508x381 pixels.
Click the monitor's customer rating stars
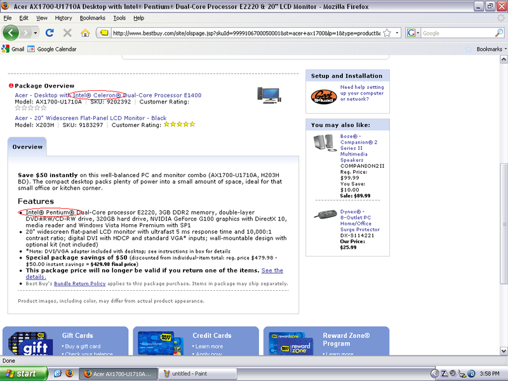179,124
